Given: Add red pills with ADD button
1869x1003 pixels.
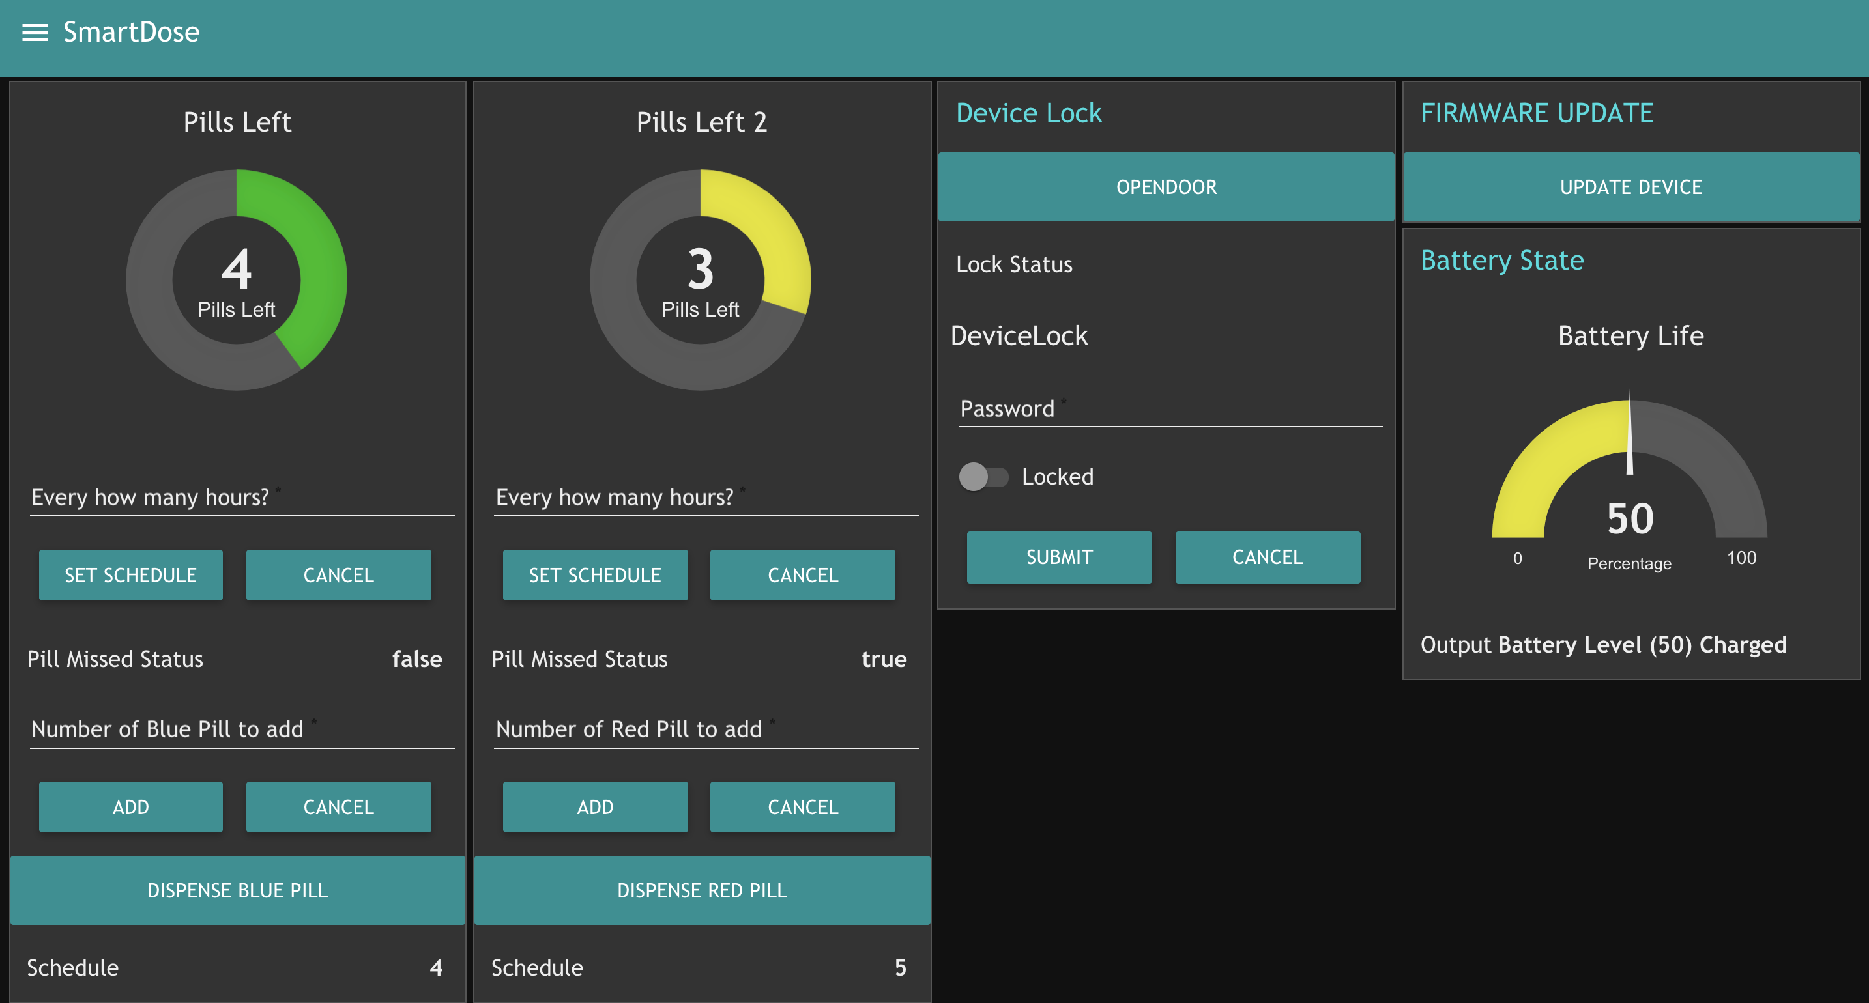Looking at the screenshot, I should point(594,806).
